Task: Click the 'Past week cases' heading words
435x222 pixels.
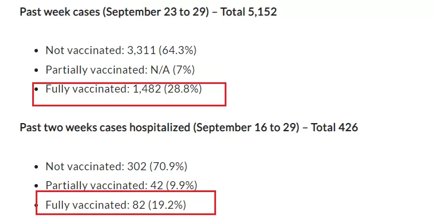Action: [x=60, y=12]
